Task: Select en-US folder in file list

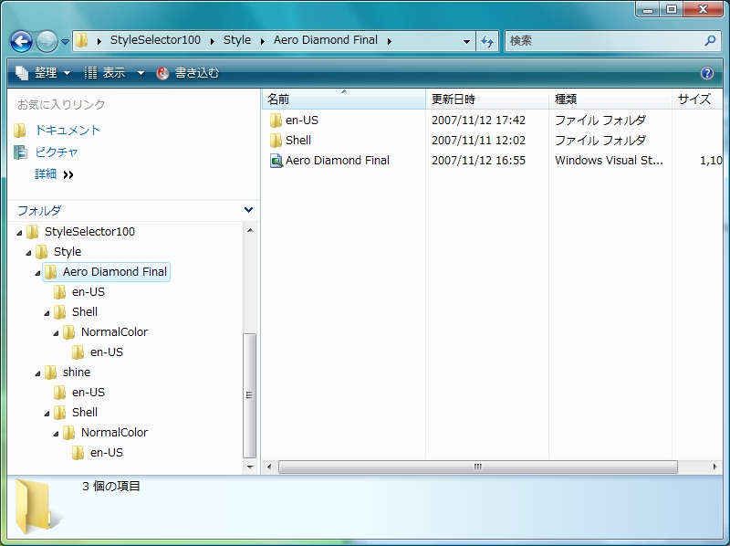Action: [302, 121]
